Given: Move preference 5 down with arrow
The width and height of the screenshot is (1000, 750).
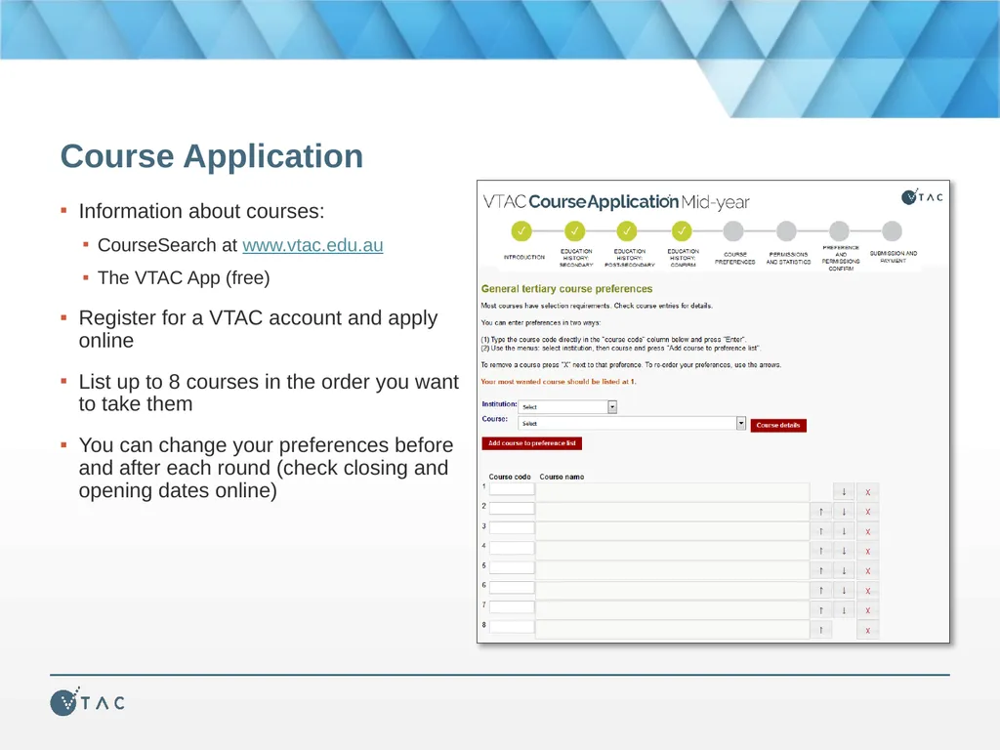Looking at the screenshot, I should 844,570.
